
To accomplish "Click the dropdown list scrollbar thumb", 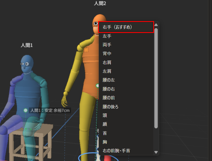I will (156, 78).
